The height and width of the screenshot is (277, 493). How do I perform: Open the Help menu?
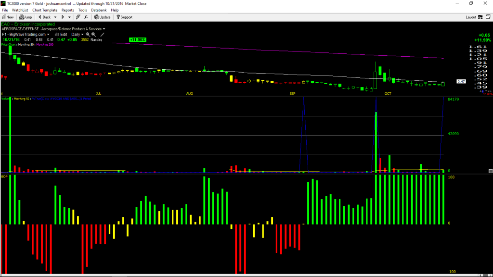115,10
